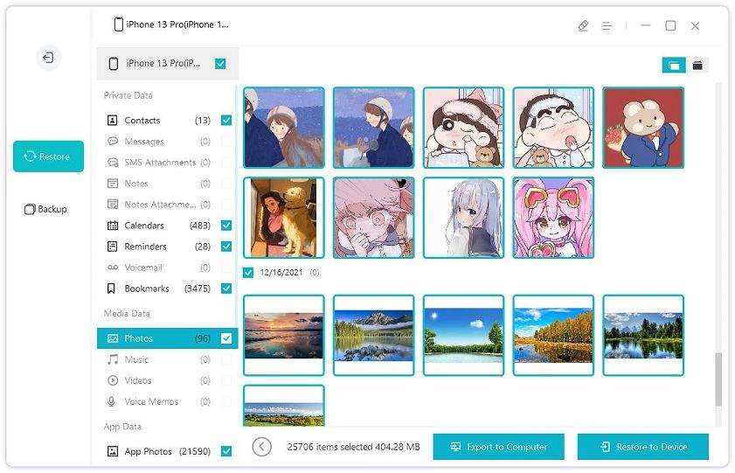Click Export to Computer button
This screenshot has height=473, width=735.
pos(499,447)
